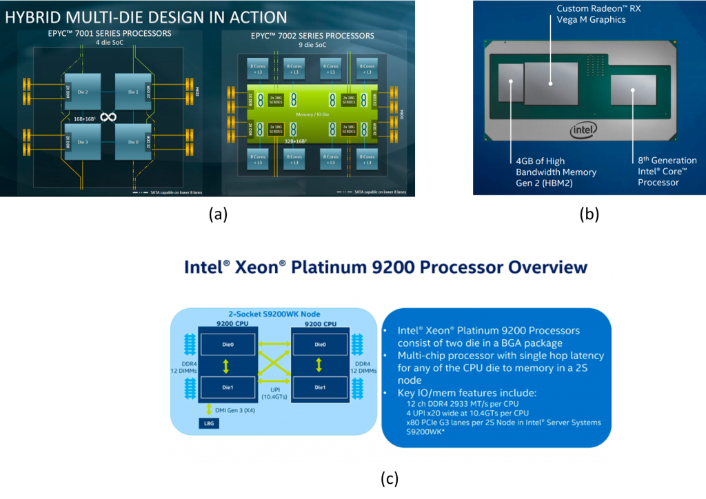Click the Die 0 block in EPYC 7001 diagram

133,142
